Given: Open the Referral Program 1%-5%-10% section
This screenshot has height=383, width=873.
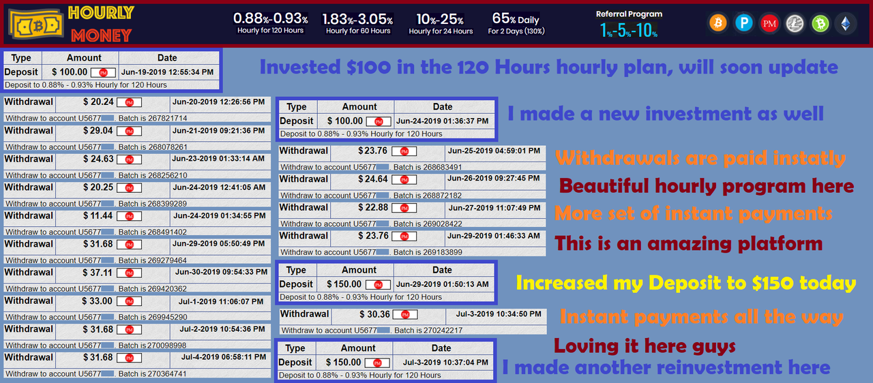Looking at the screenshot, I should 629,24.
